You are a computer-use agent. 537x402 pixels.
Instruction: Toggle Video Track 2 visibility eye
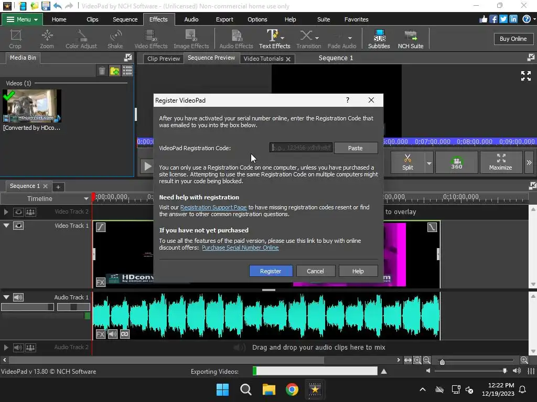click(x=18, y=212)
